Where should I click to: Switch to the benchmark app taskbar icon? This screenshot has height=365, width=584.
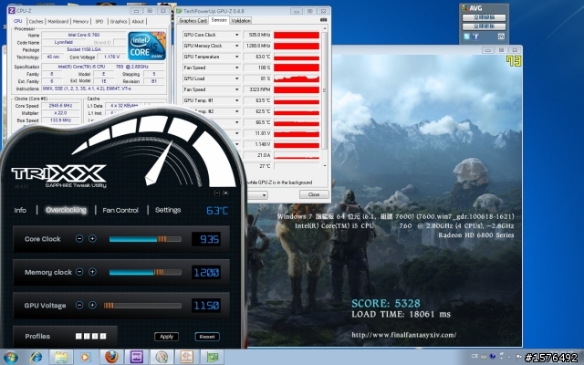[x=186, y=357]
